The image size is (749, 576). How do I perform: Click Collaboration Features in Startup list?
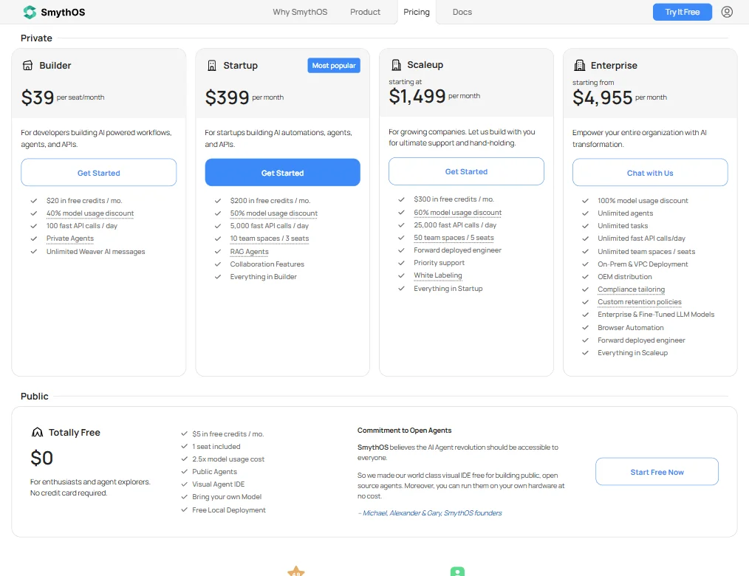coord(267,264)
